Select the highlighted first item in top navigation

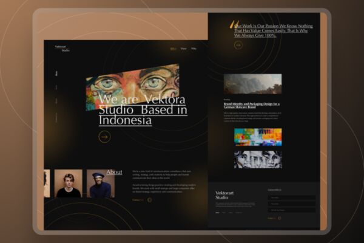[x=174, y=49]
